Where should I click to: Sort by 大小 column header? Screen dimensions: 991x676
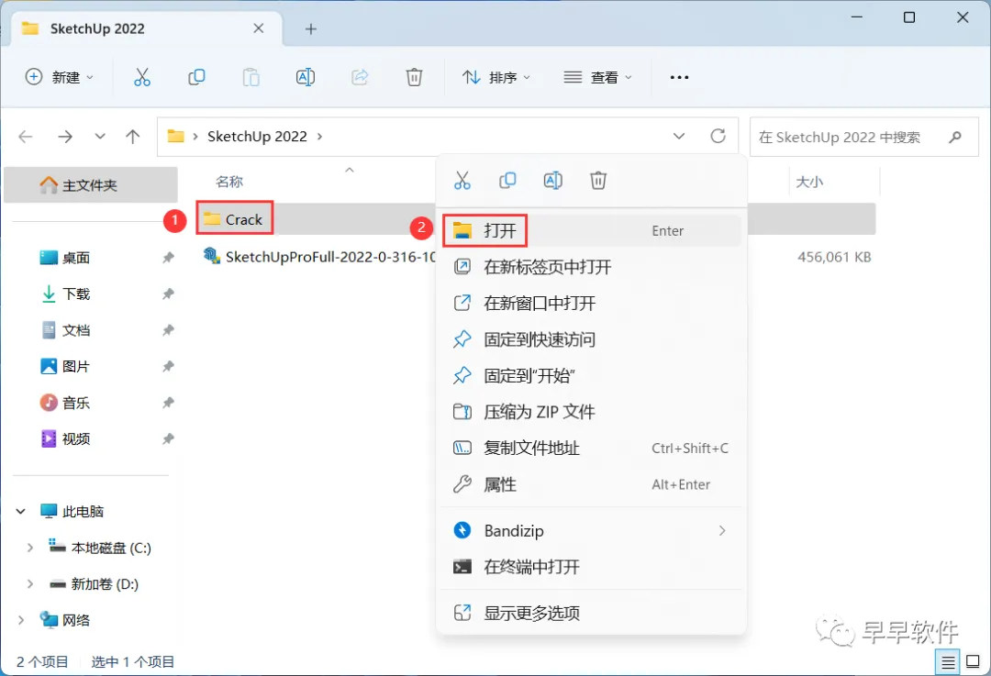pyautogui.click(x=809, y=182)
